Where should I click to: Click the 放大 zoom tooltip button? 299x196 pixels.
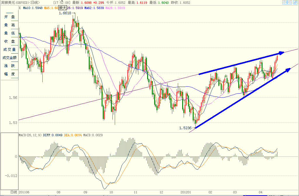[63, 8]
